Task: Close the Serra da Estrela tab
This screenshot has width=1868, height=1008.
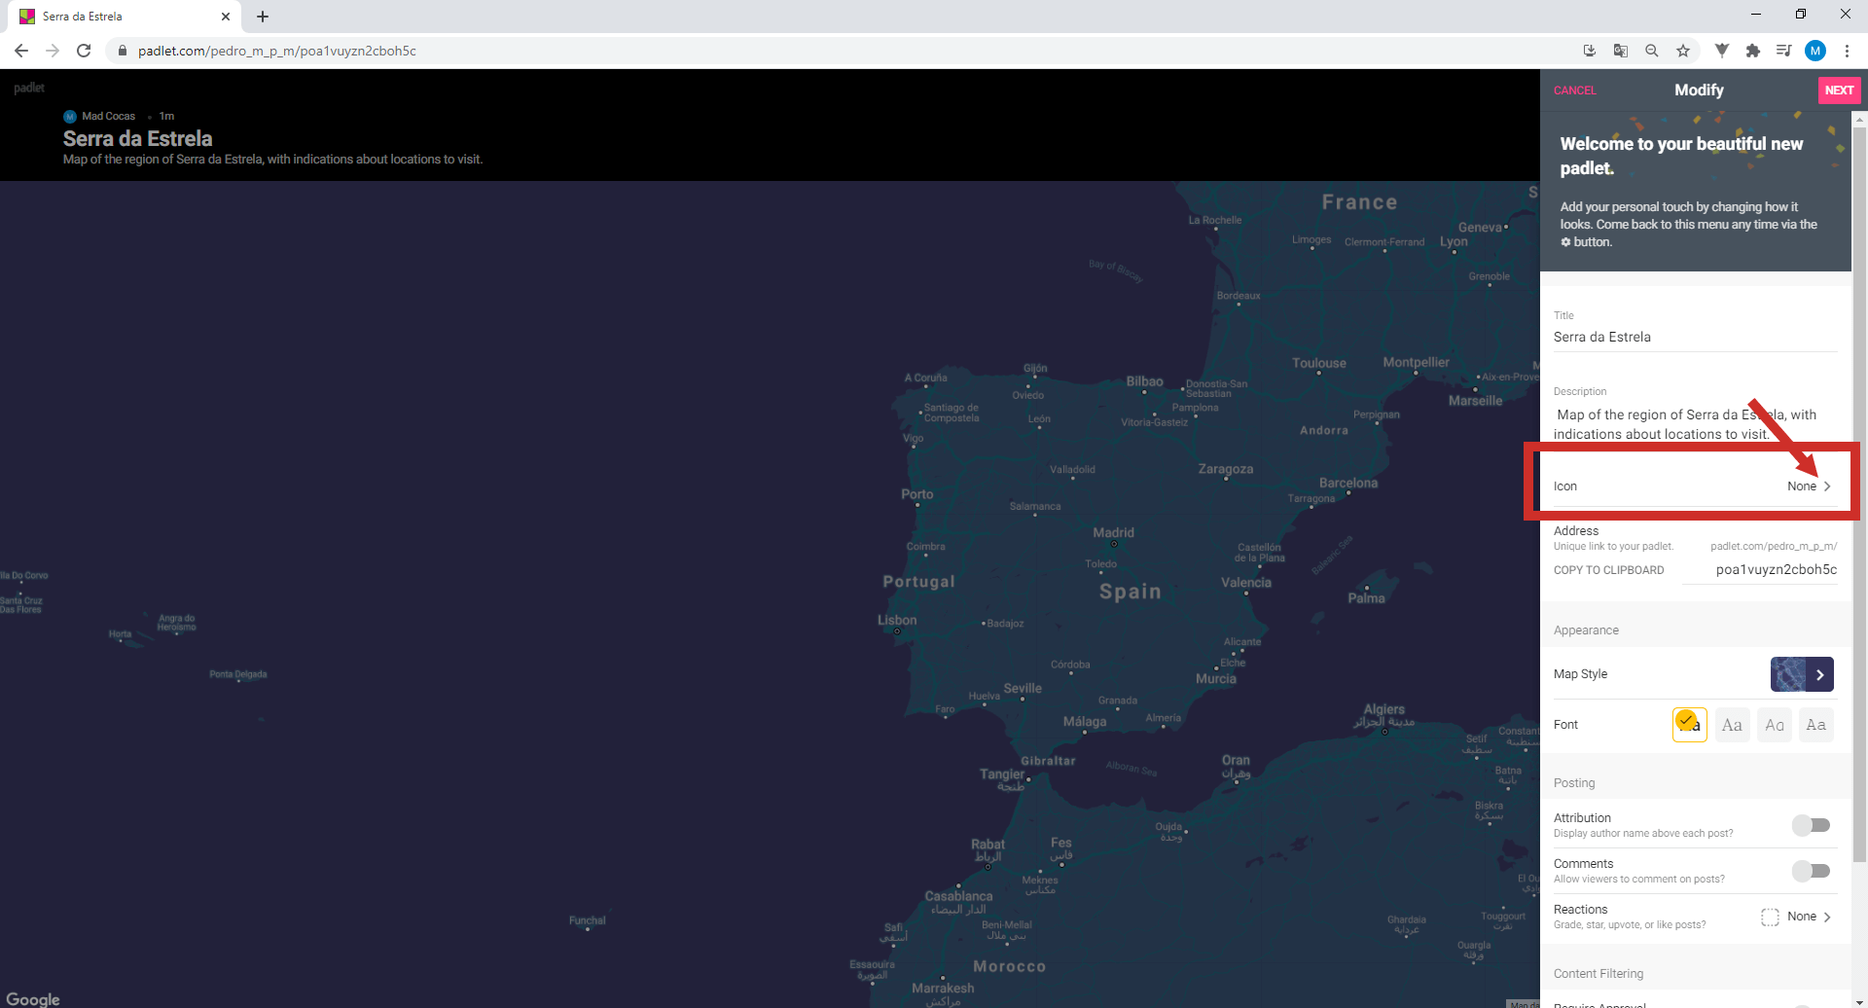Action: click(x=226, y=17)
